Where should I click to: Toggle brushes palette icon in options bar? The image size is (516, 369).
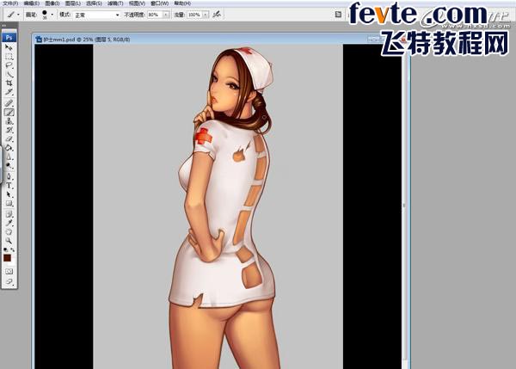pos(338,14)
